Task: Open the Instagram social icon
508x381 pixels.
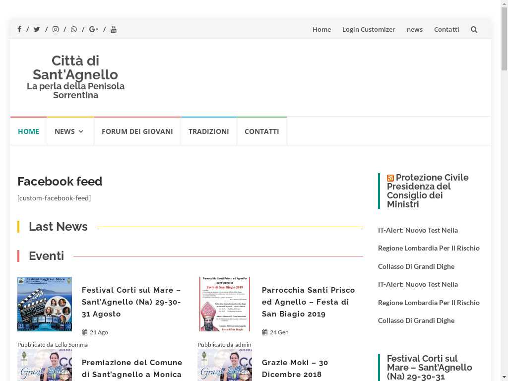Action: pos(56,29)
